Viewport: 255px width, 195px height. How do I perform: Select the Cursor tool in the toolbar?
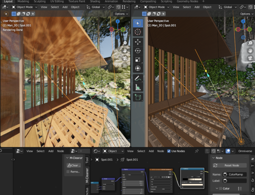138,32
